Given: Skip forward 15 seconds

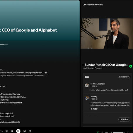Looking at the screenshot, I should click(x=30, y=131).
